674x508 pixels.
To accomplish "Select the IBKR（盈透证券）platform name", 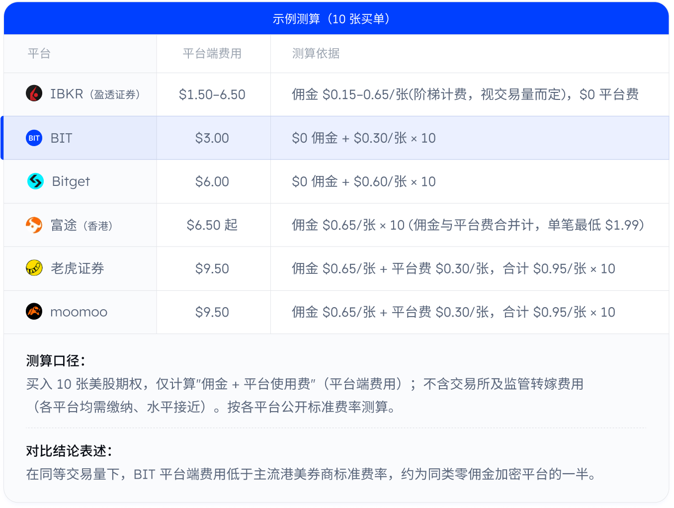I will click(x=95, y=94).
